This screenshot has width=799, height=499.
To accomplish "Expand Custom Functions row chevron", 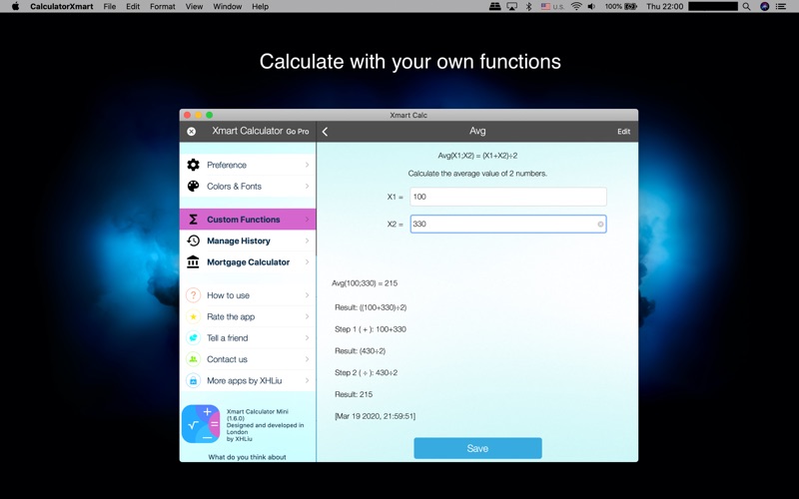I will (308, 220).
